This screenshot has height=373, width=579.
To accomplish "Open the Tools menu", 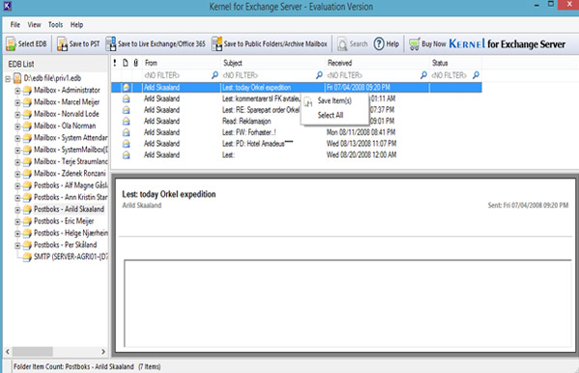I will click(55, 25).
